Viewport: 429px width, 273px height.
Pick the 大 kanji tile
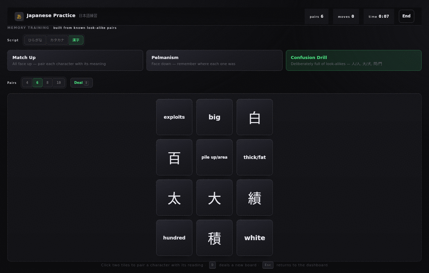pyautogui.click(x=214, y=198)
